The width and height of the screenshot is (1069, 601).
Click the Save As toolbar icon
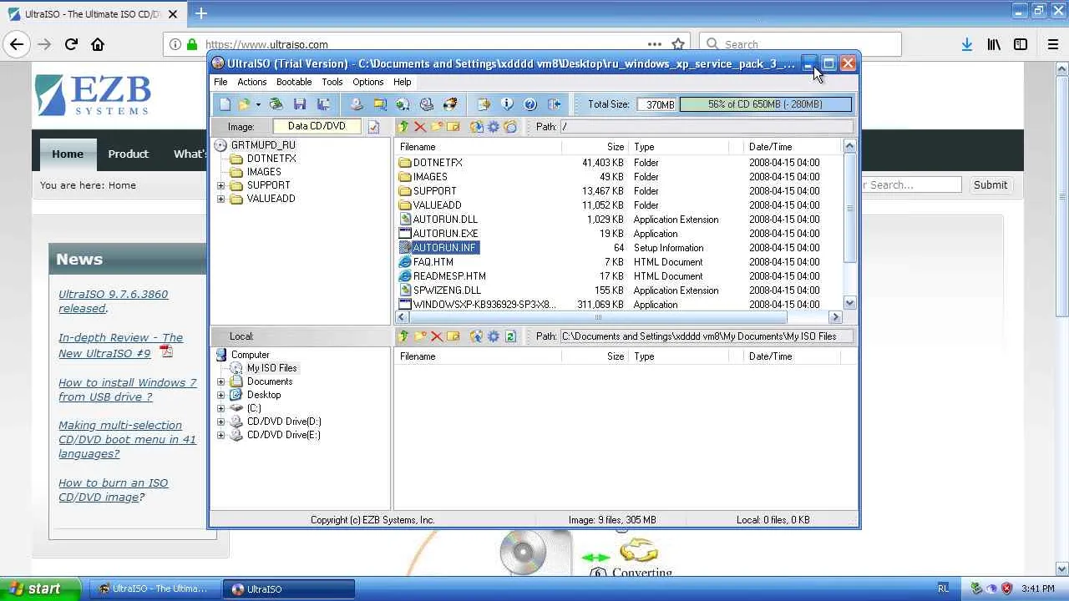323,104
